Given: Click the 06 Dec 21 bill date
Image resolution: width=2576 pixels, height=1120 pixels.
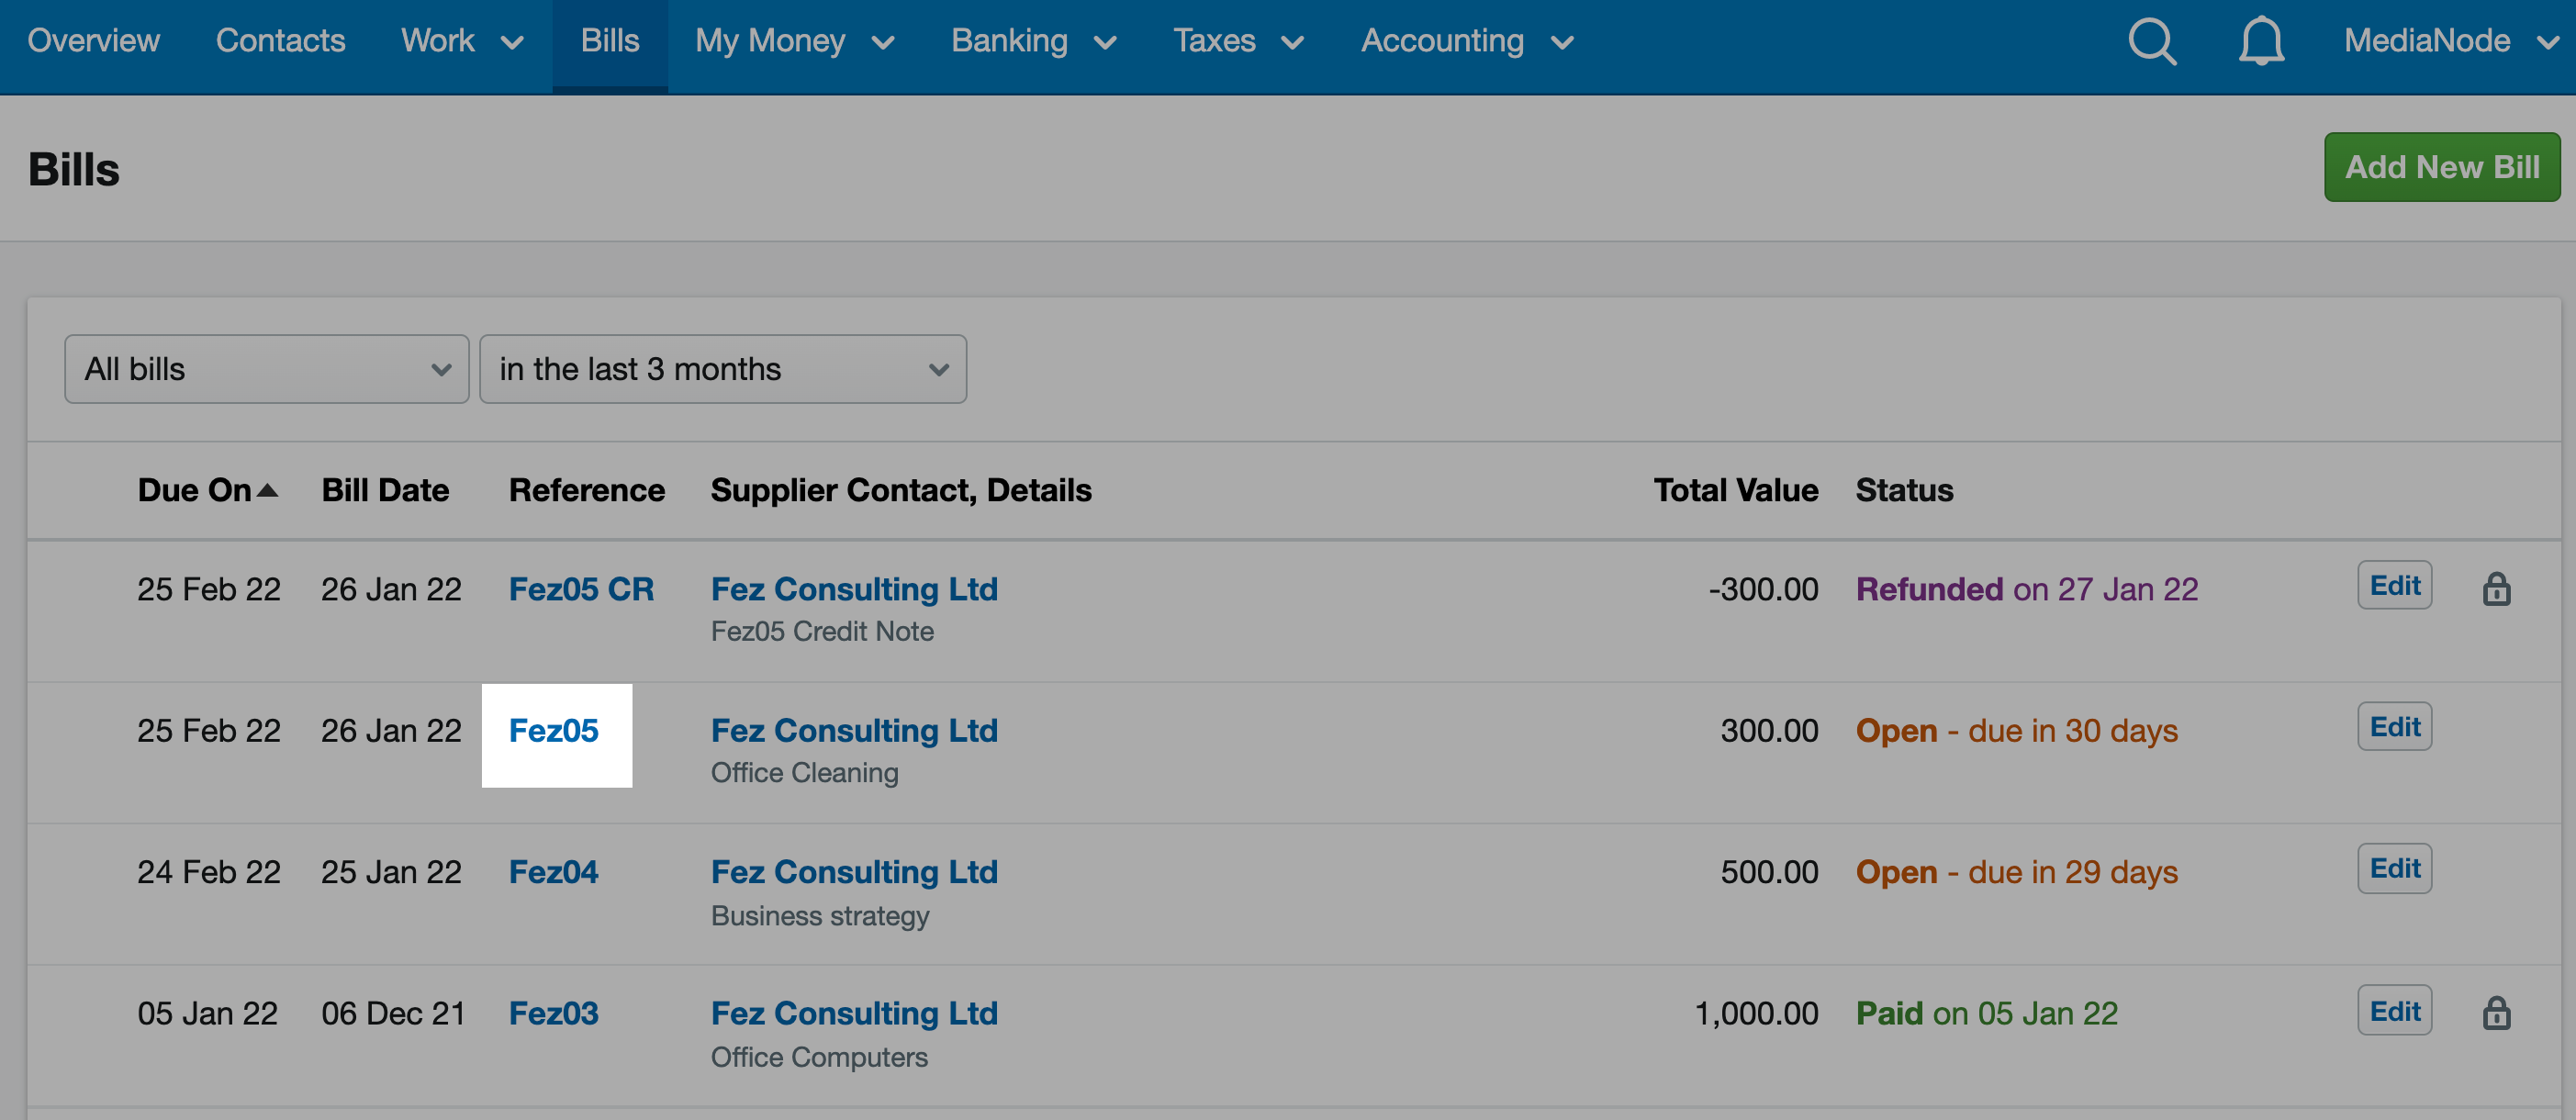Looking at the screenshot, I should (x=393, y=1013).
